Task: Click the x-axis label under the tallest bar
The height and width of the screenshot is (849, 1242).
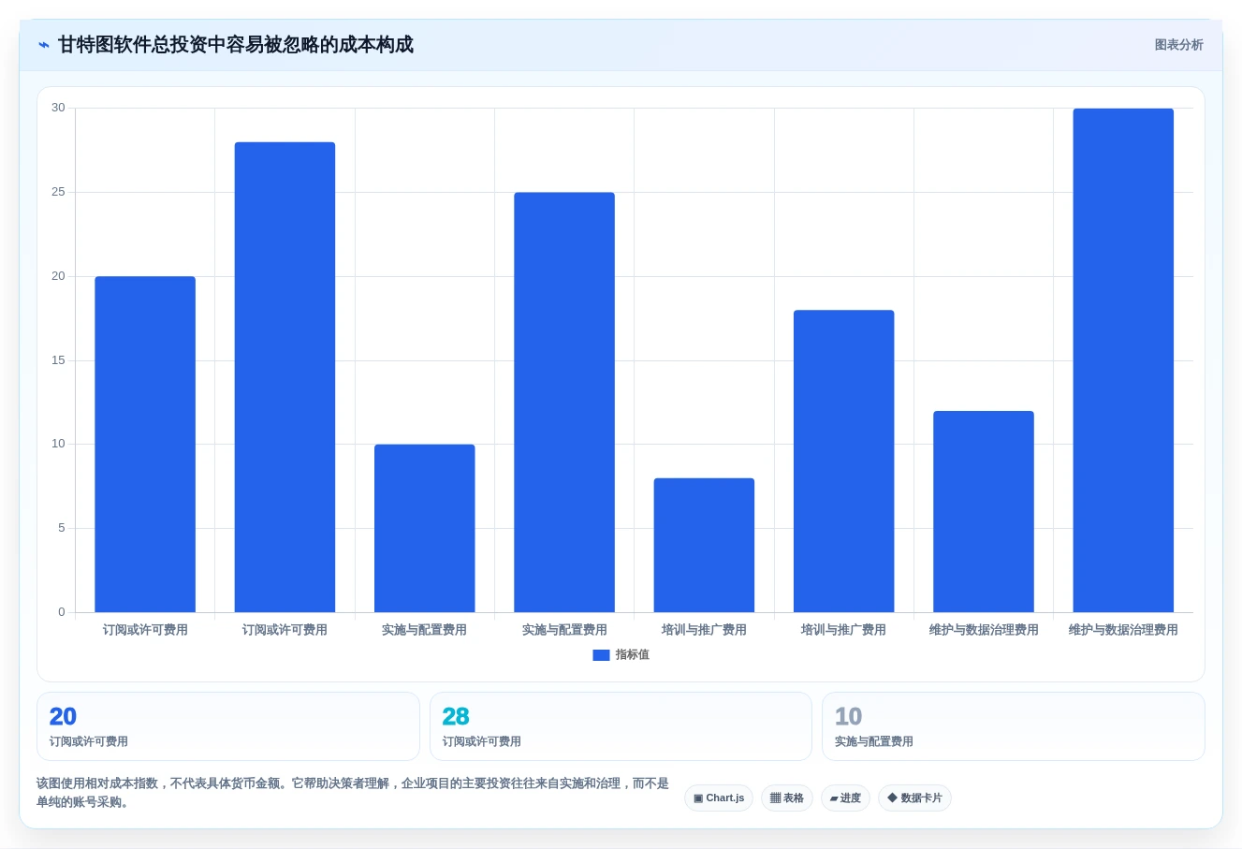Action: click(1123, 630)
